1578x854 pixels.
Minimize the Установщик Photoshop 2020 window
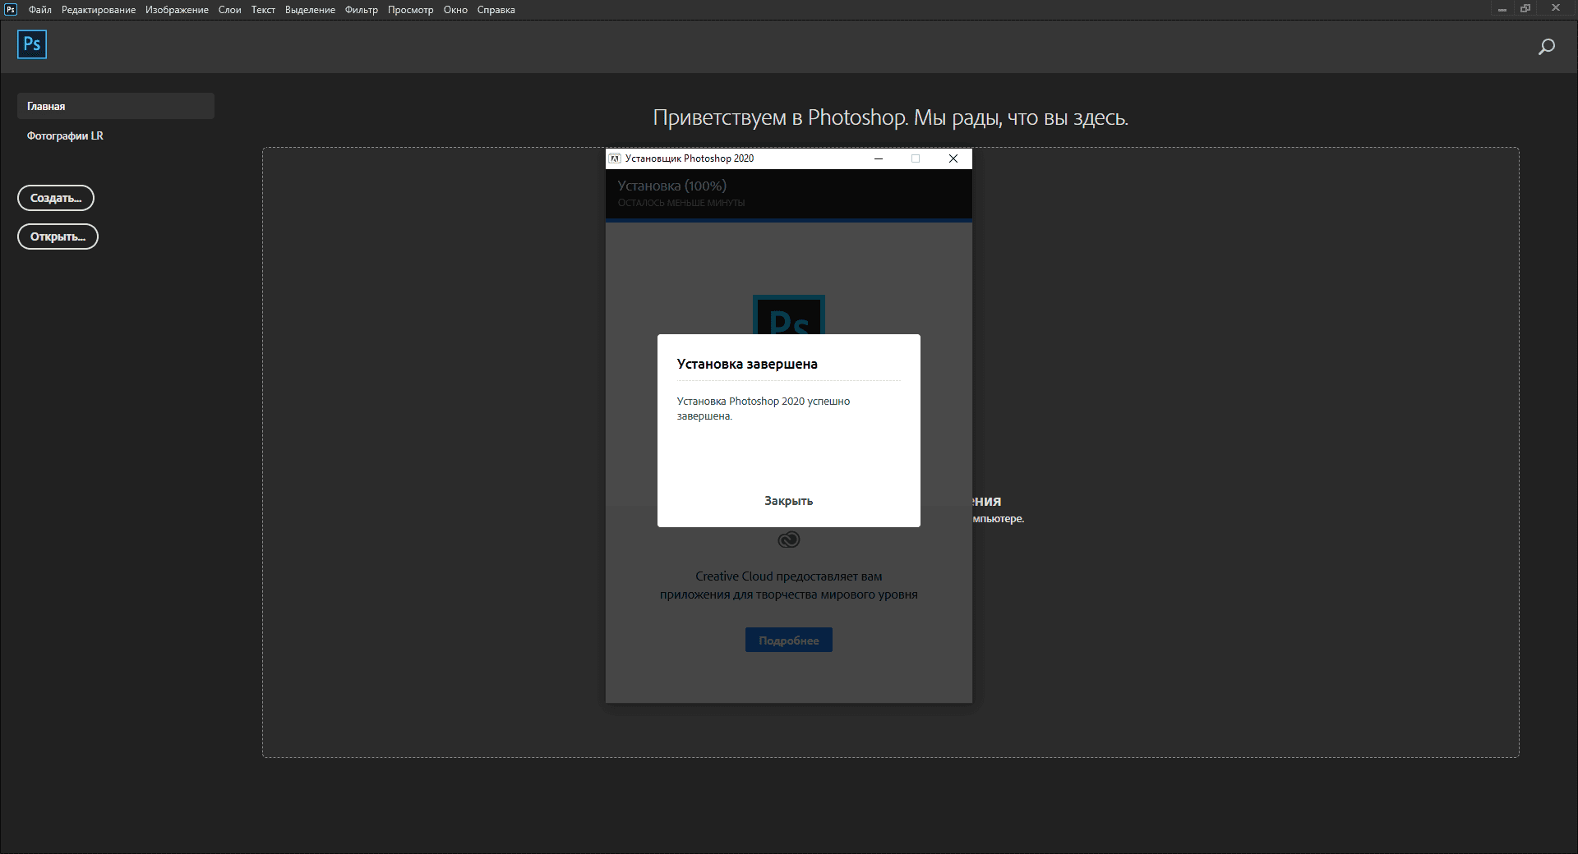coord(879,158)
